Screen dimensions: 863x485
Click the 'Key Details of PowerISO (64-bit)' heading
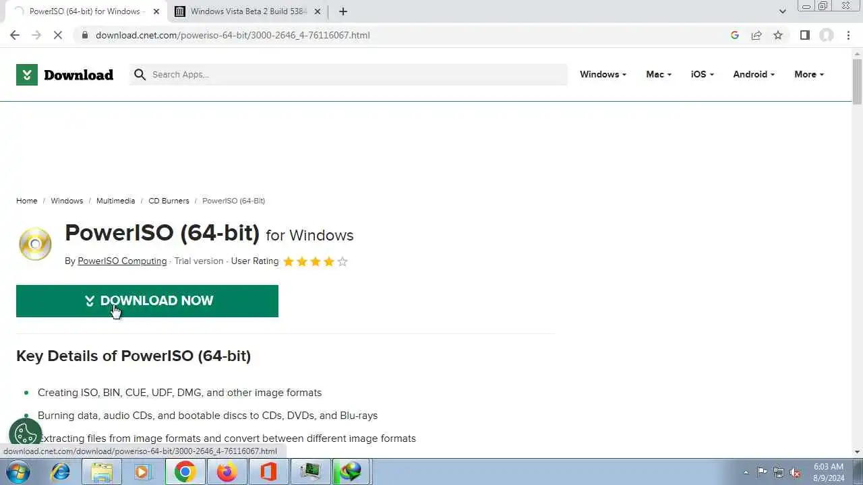[133, 356]
